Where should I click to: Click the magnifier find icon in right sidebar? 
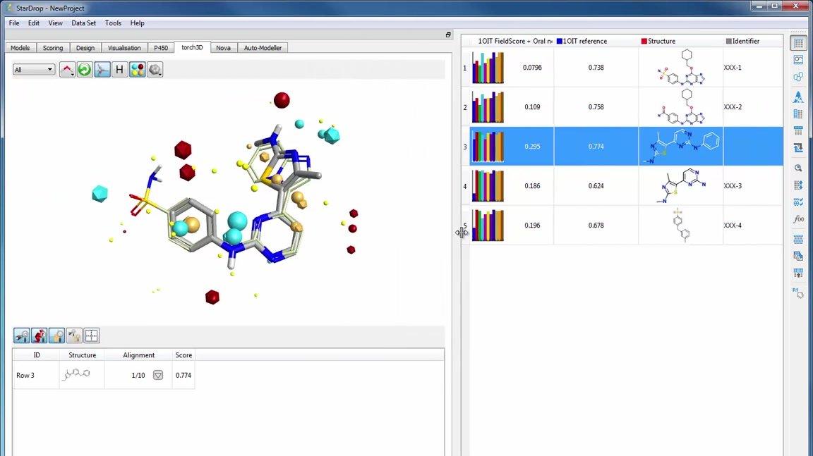click(x=798, y=168)
